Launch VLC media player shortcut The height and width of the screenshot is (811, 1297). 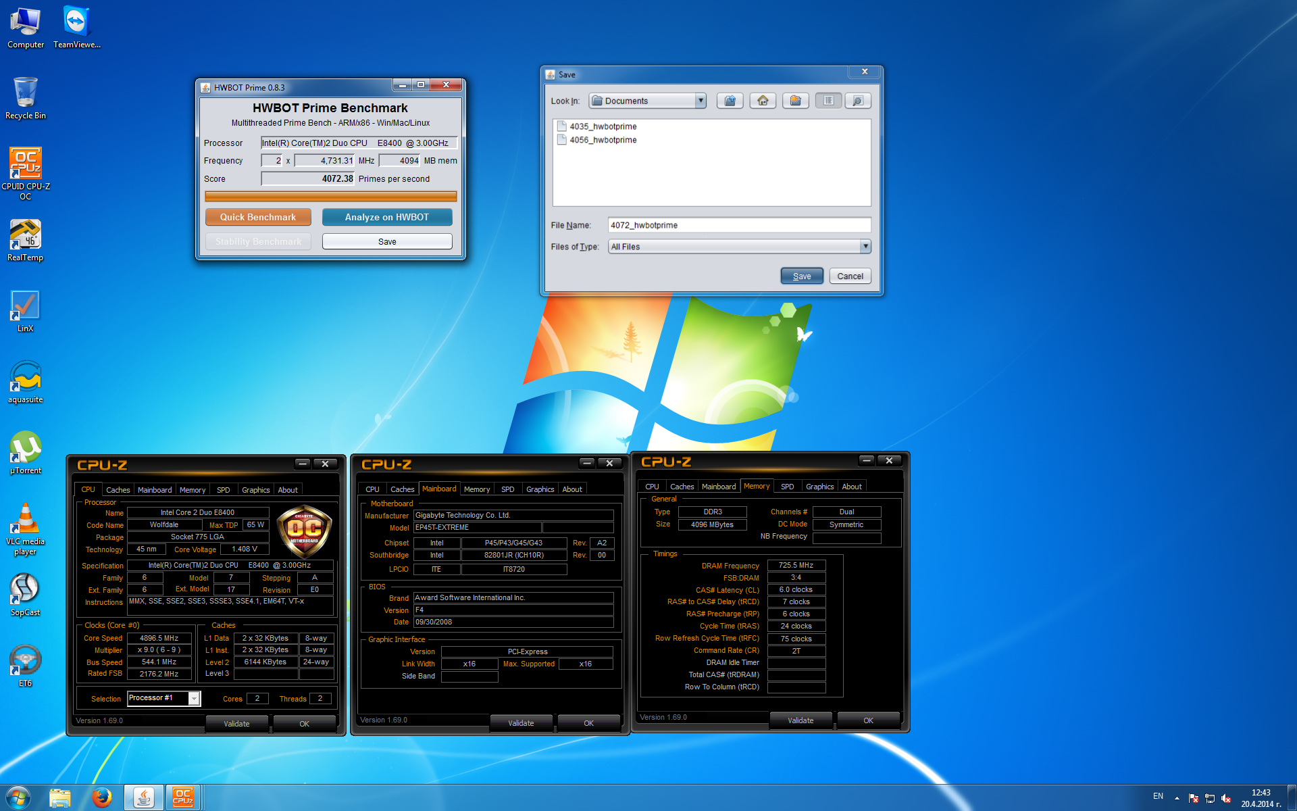[x=26, y=529]
